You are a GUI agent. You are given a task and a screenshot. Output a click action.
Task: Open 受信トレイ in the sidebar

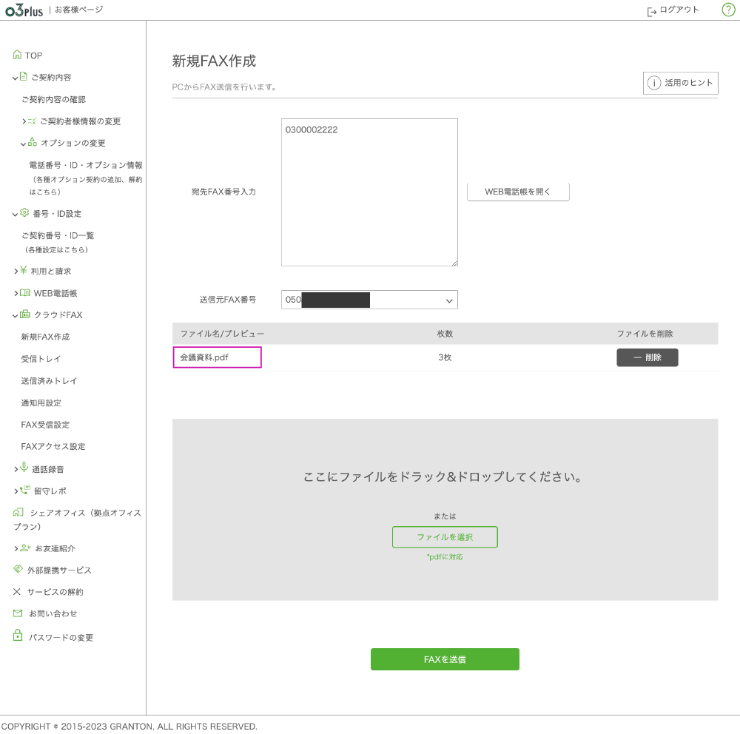41,359
